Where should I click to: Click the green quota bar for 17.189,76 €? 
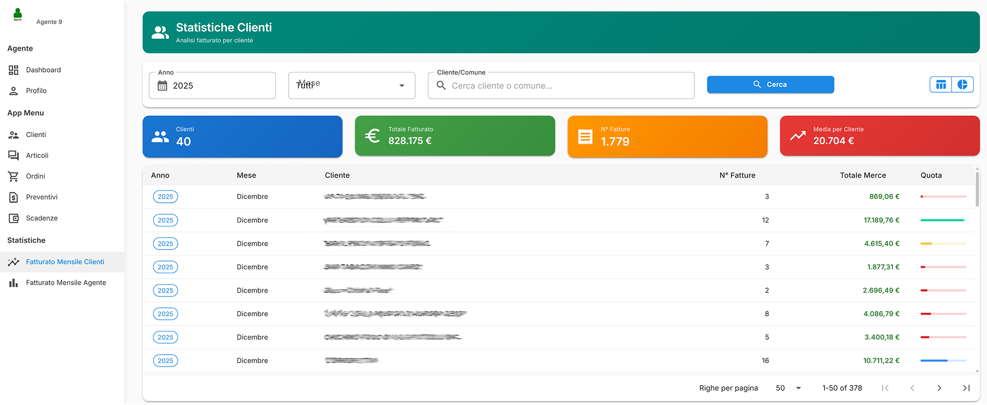pyautogui.click(x=942, y=220)
